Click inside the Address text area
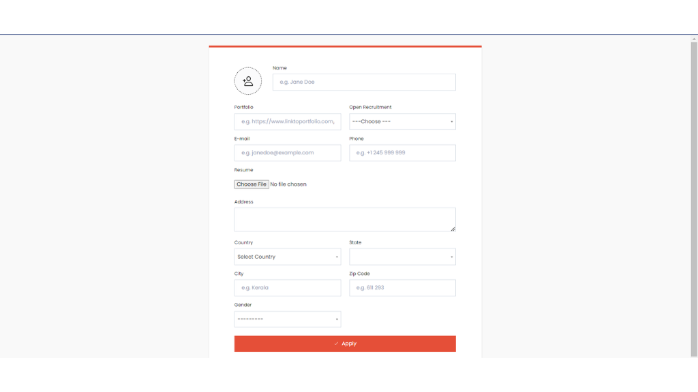The height and width of the screenshot is (392, 698). pyautogui.click(x=344, y=220)
